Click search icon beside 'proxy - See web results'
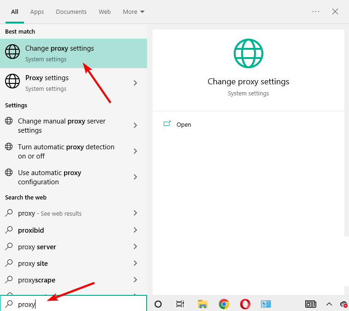 (9, 213)
